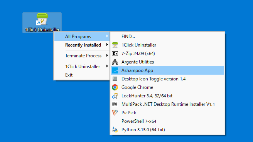The width and height of the screenshot is (253, 142).
Task: Click the Google Chrome logo icon
Action: click(x=115, y=87)
